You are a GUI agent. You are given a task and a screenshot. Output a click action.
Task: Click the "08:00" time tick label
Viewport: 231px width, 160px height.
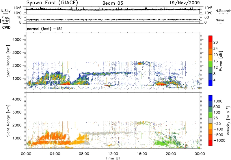click(84, 154)
